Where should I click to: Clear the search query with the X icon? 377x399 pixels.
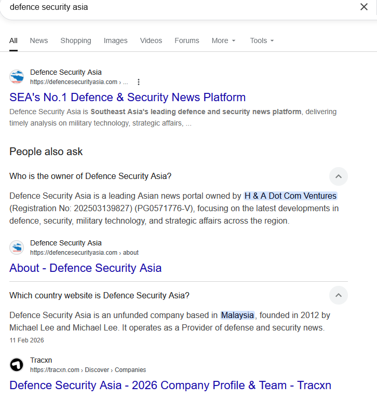[363, 7]
